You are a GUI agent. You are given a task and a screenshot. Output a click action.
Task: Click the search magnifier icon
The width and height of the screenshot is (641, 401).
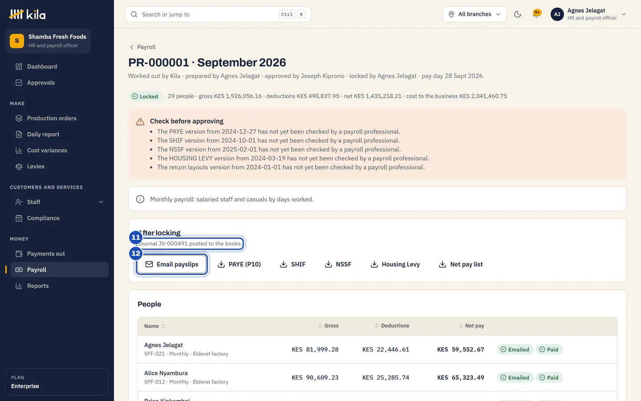point(134,14)
